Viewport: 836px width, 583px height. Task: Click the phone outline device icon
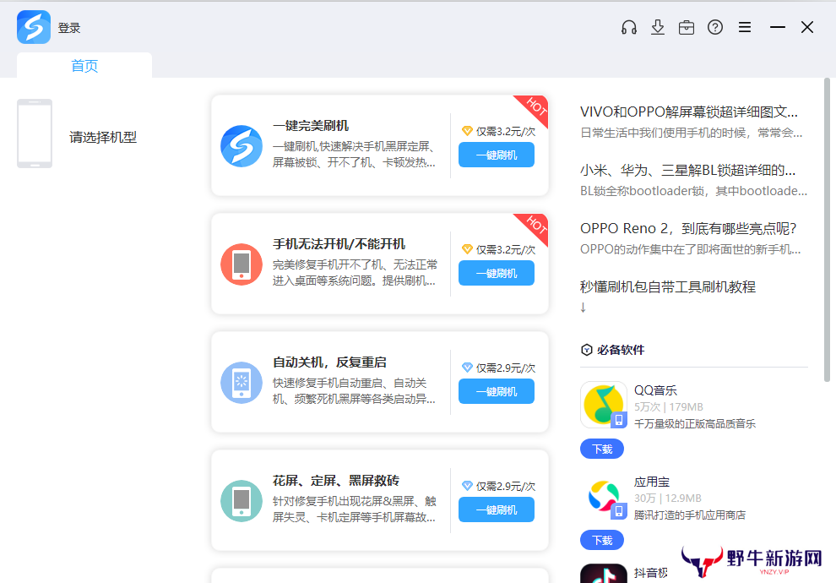35,133
